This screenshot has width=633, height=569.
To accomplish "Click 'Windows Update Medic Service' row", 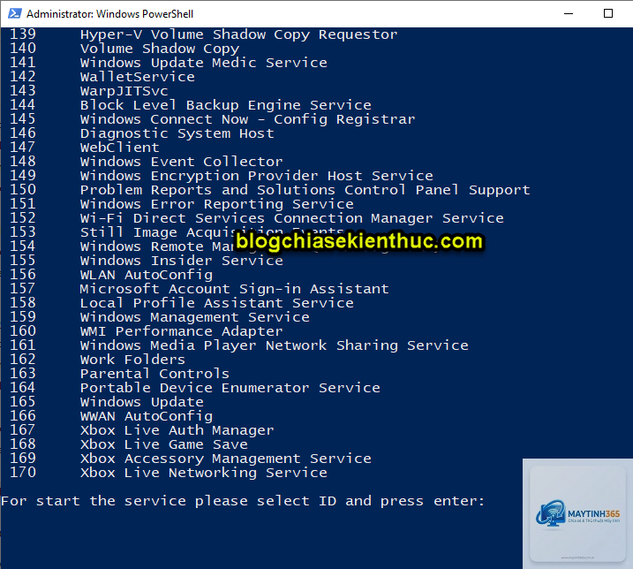I will click(203, 63).
